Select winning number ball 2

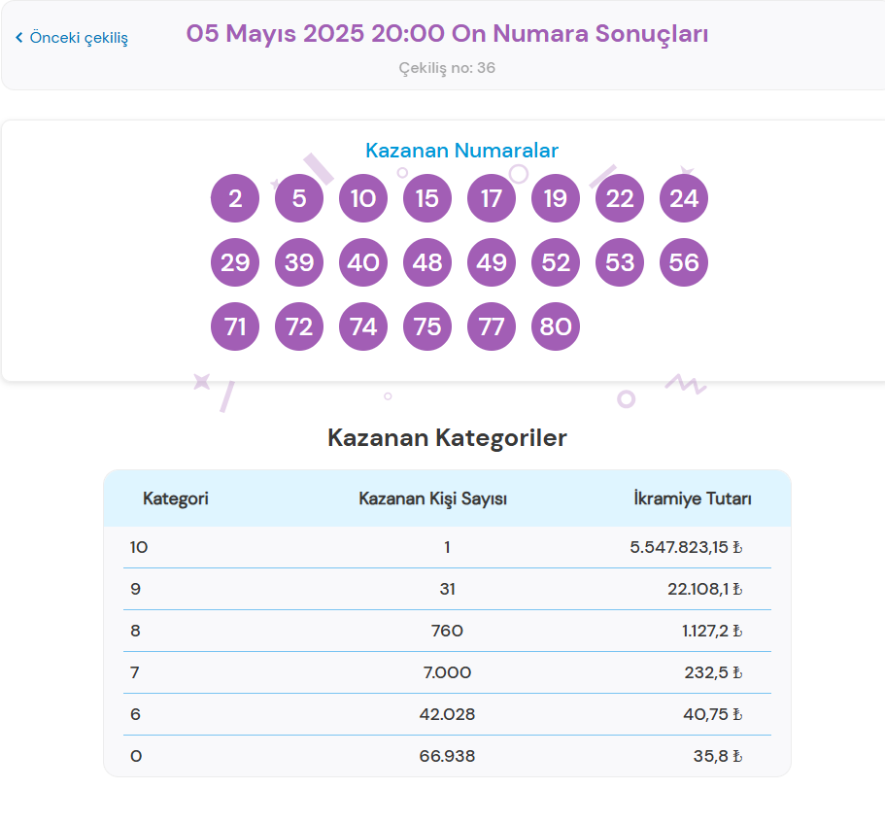235,199
